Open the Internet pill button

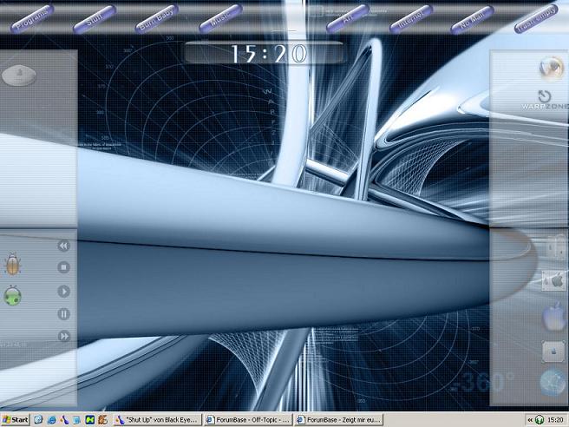pos(411,19)
